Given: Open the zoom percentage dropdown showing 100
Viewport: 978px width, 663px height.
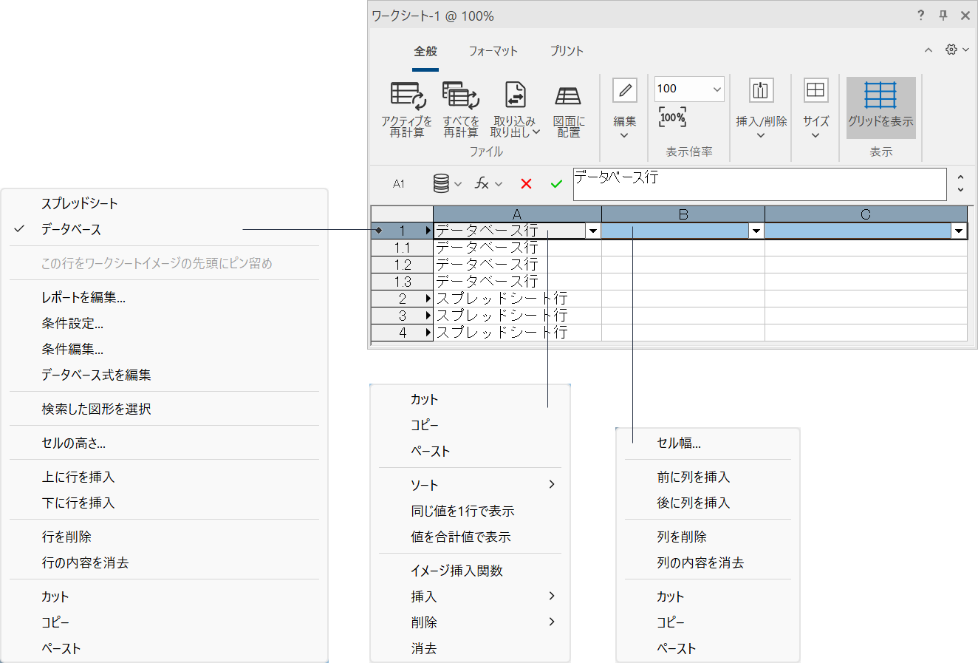Looking at the screenshot, I should 715,88.
